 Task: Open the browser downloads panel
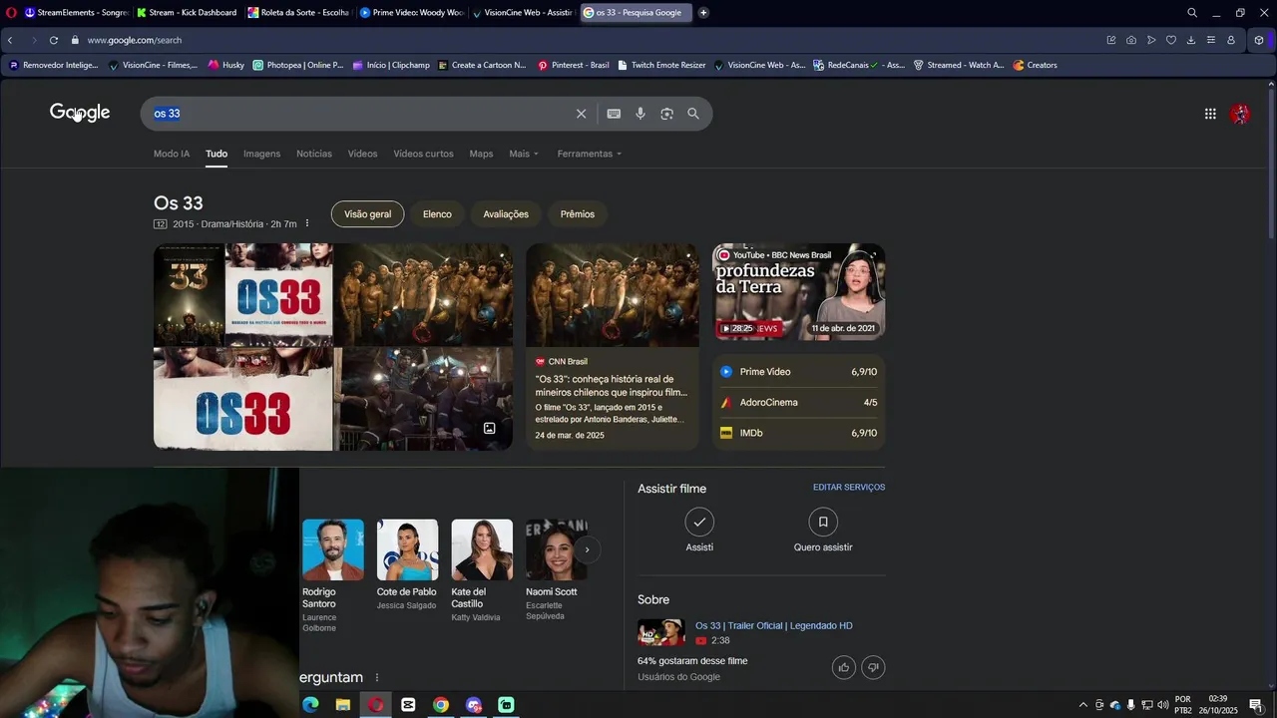point(1191,40)
